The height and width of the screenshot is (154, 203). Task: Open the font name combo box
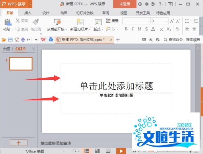tap(136, 21)
